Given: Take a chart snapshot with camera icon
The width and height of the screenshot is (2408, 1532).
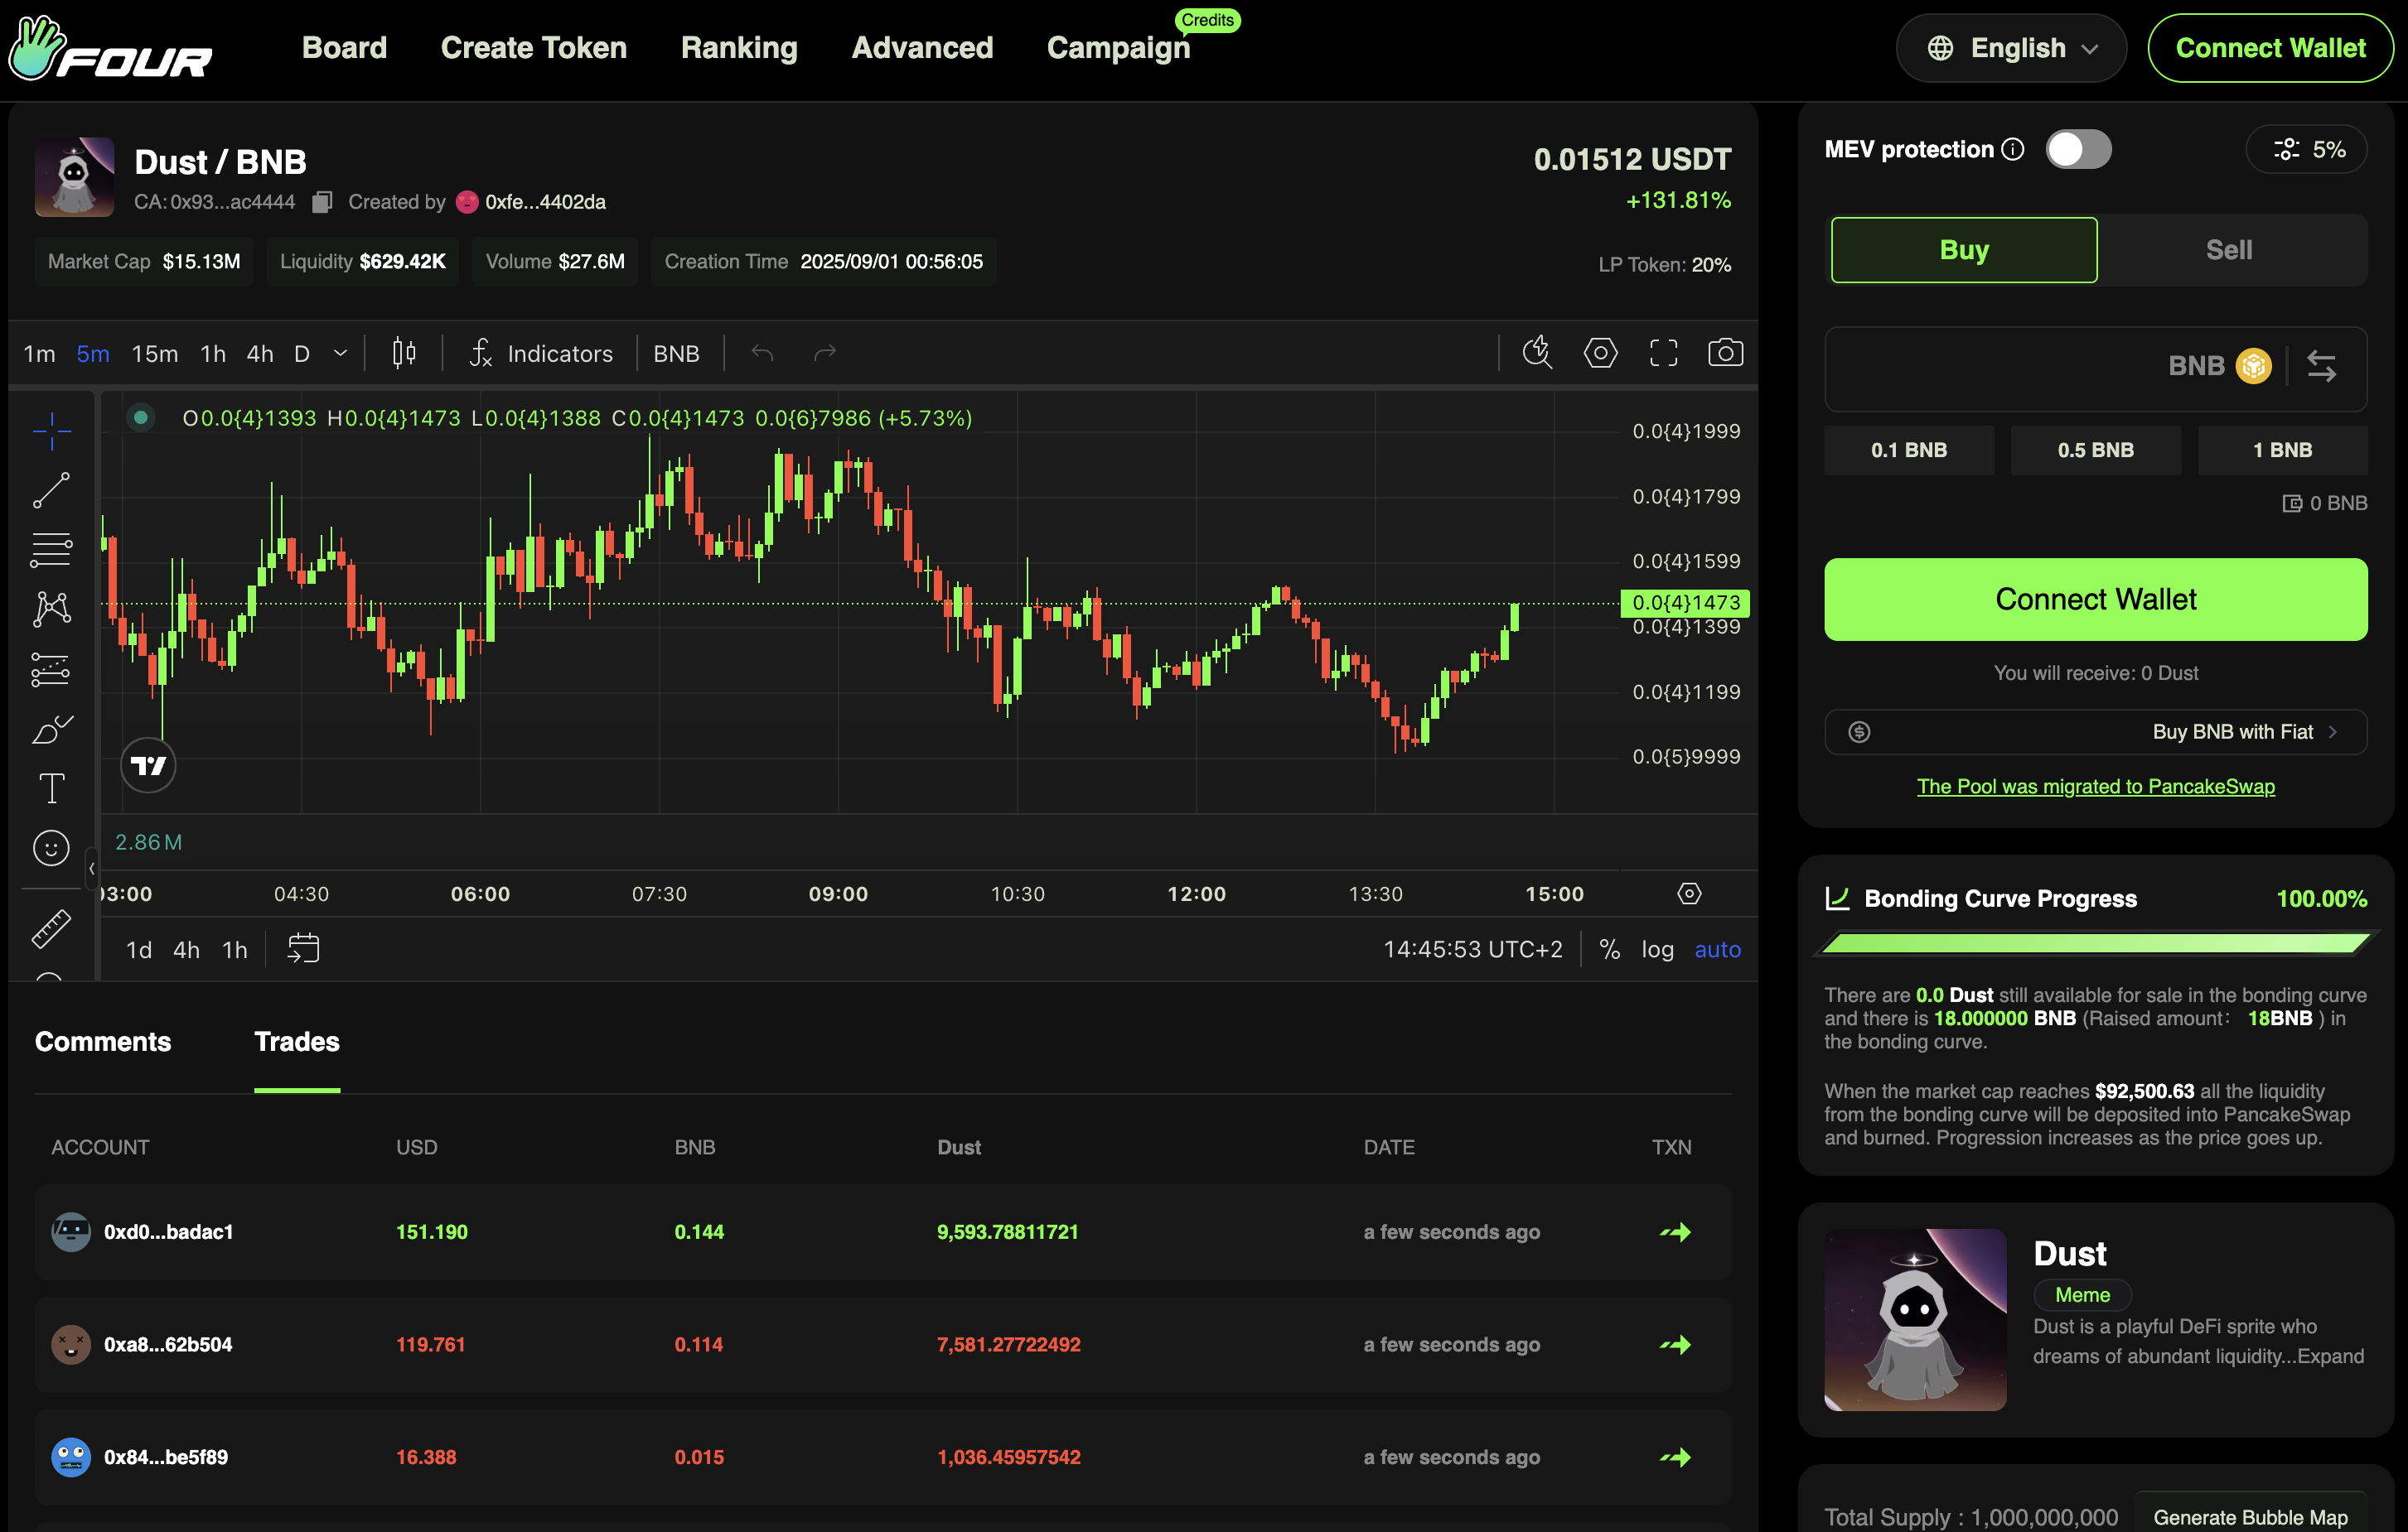Looking at the screenshot, I should 1725,353.
